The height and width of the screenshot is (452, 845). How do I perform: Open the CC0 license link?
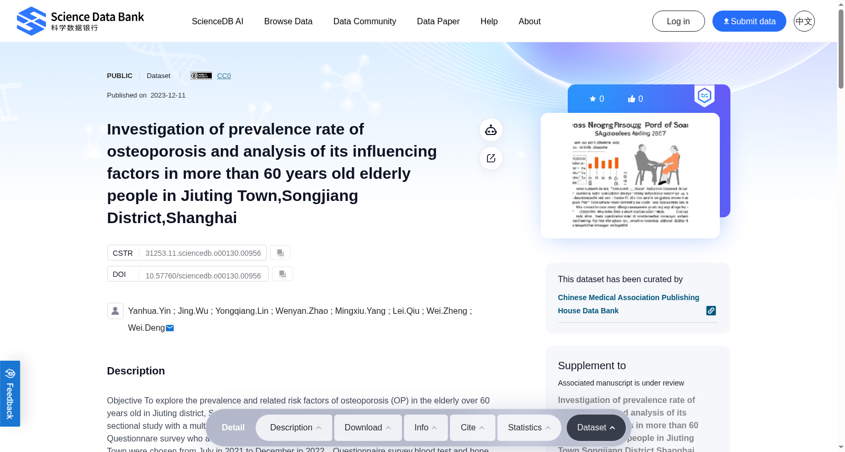coord(224,76)
